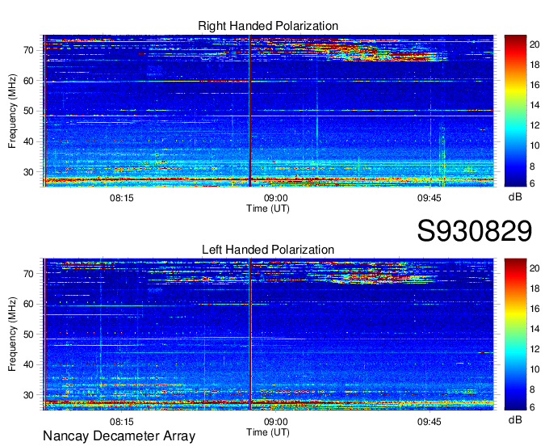Click the 'Right Handed Polarization' title
The width and height of the screenshot is (549, 446).
point(268,26)
